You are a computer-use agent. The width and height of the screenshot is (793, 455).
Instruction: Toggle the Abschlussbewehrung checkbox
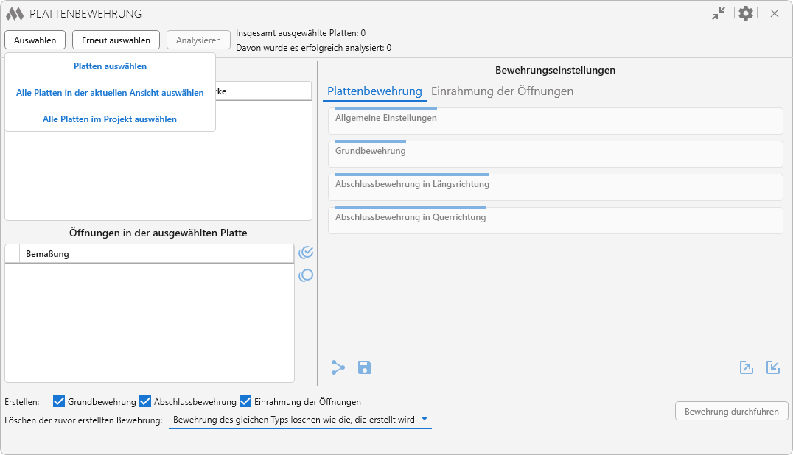point(145,402)
